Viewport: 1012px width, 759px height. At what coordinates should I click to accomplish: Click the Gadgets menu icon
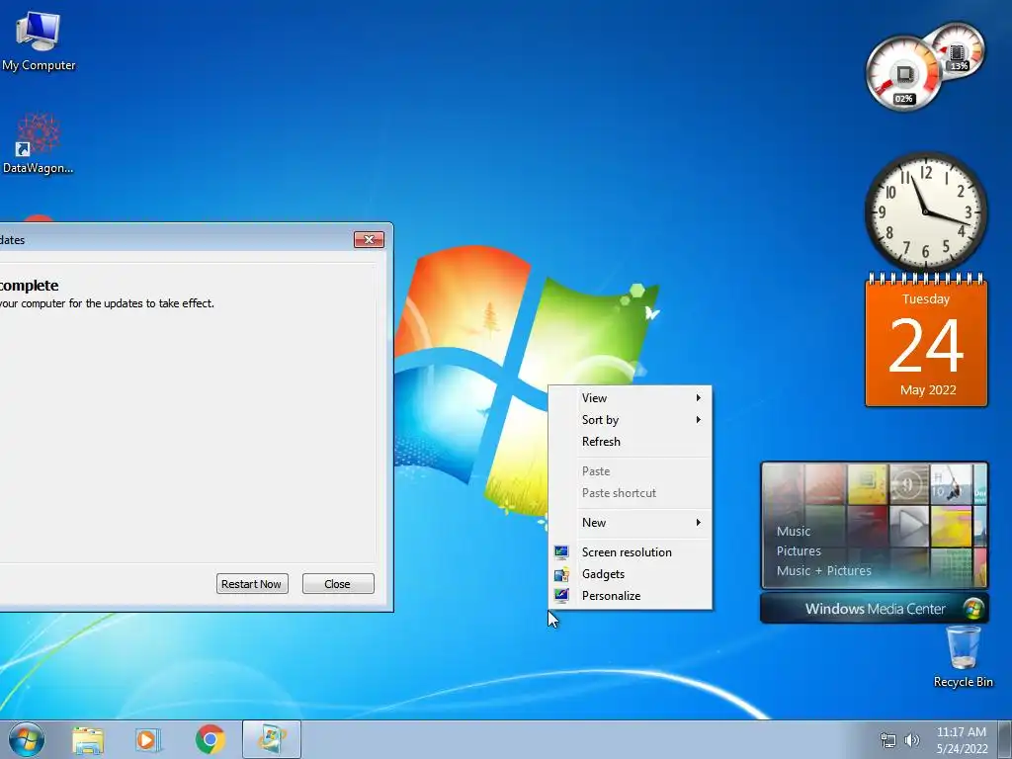[x=561, y=574]
